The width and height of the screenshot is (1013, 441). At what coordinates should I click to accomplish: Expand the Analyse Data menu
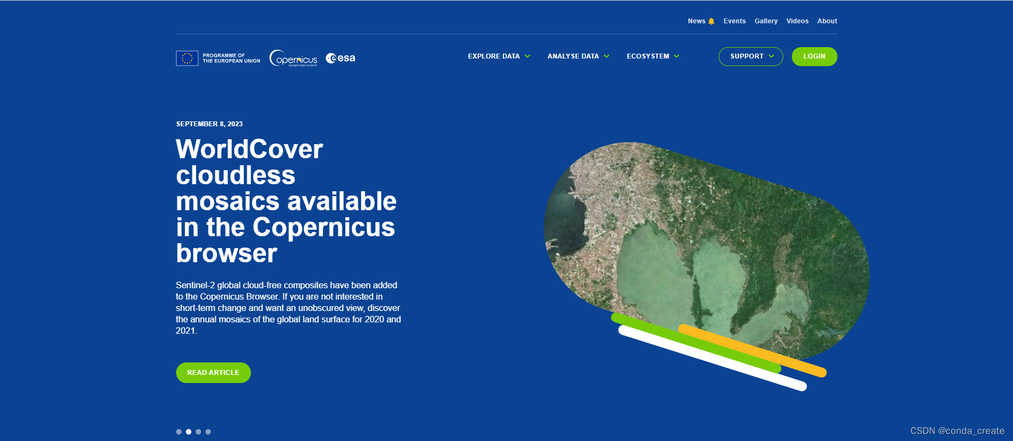(578, 56)
